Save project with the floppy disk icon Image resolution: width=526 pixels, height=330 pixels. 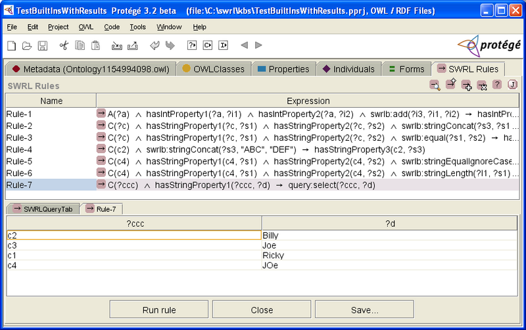click(43, 45)
